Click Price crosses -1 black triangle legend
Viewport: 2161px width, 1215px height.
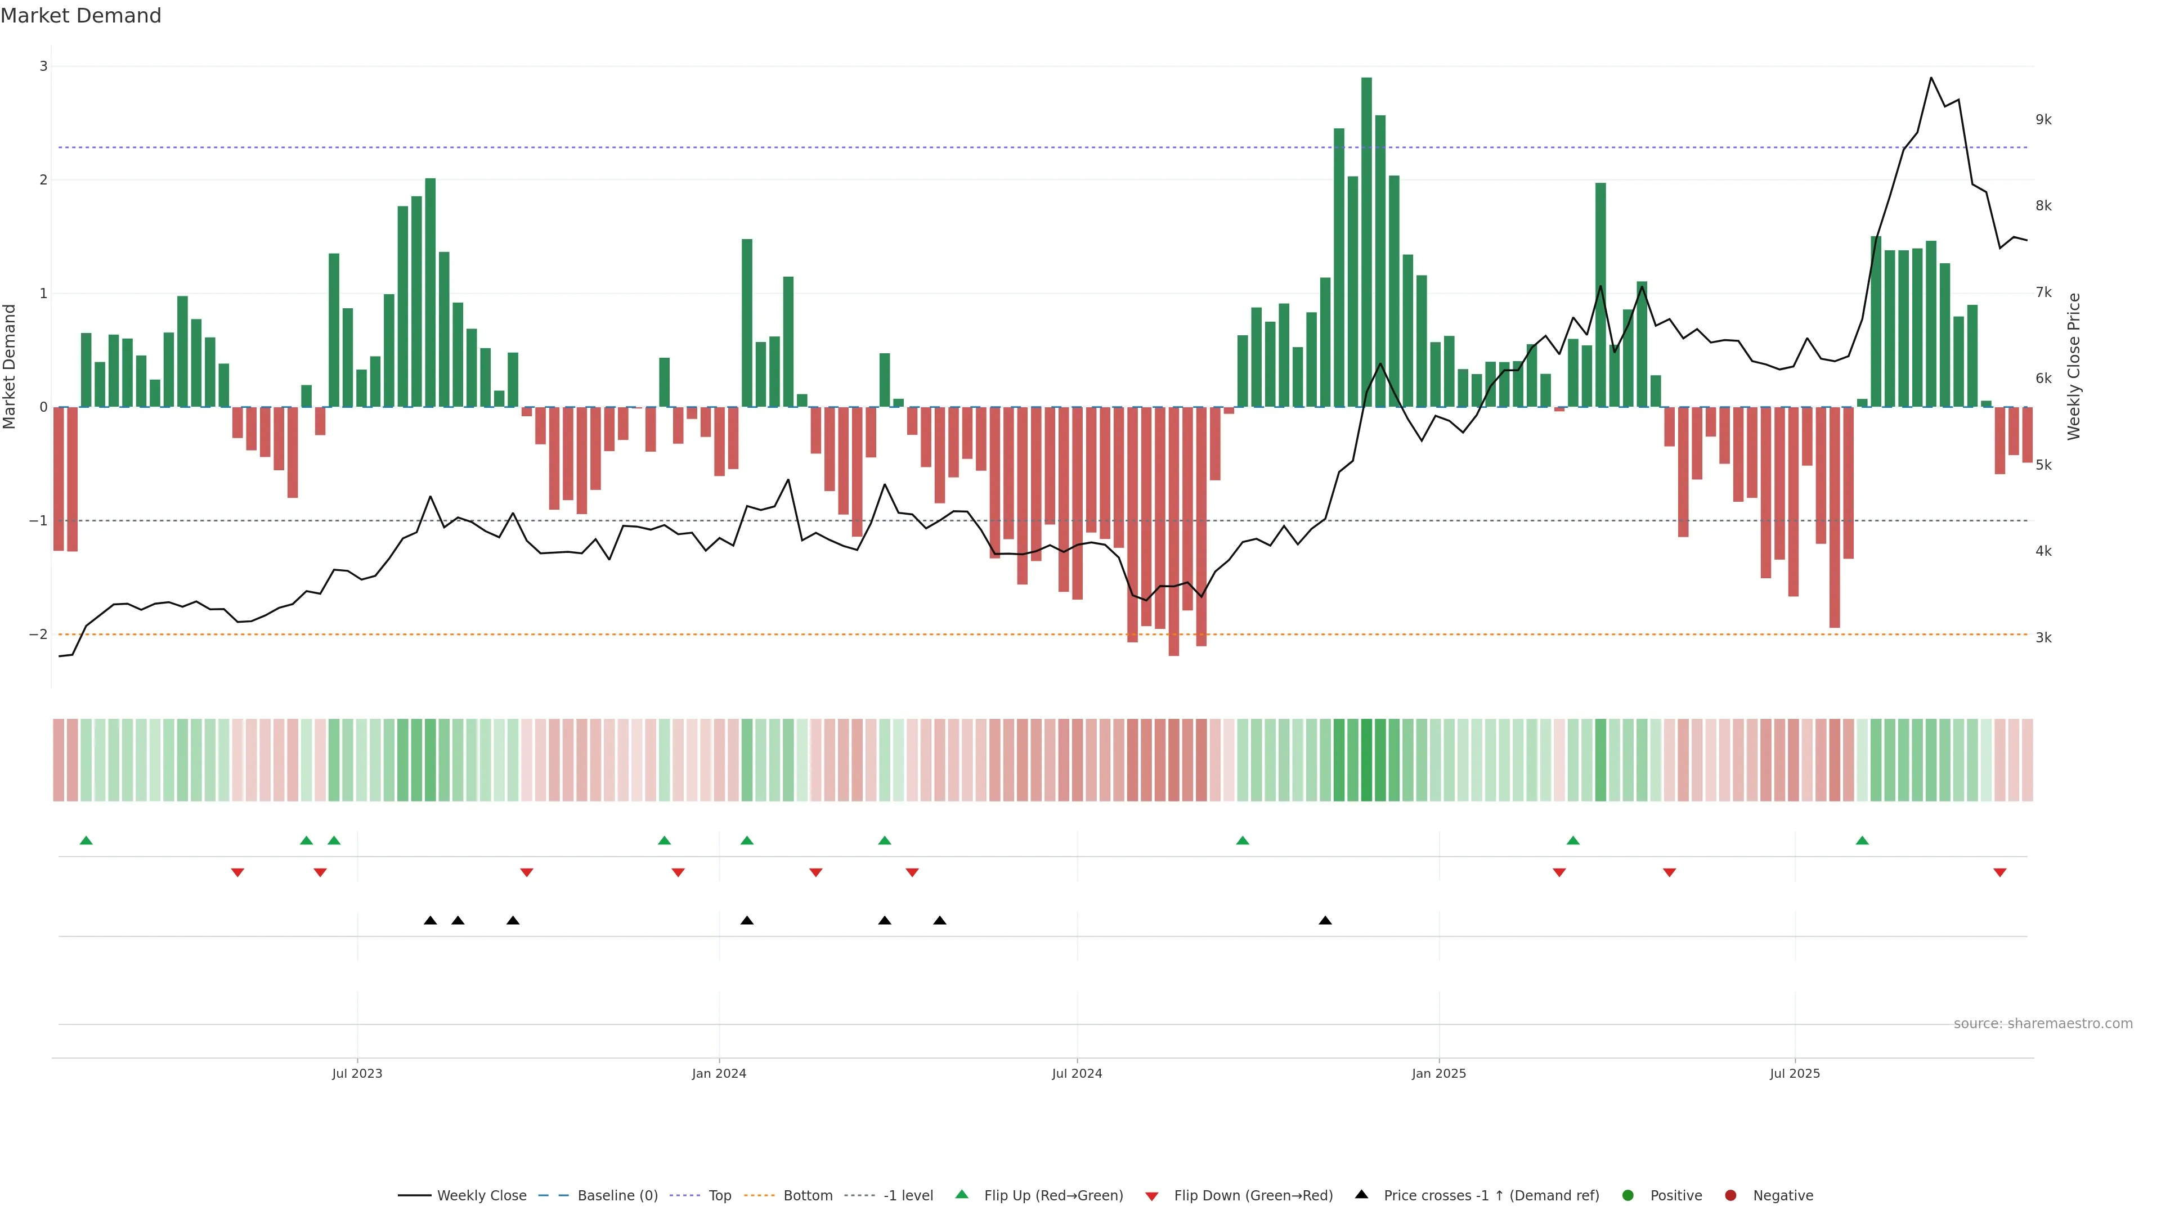(1361, 1194)
